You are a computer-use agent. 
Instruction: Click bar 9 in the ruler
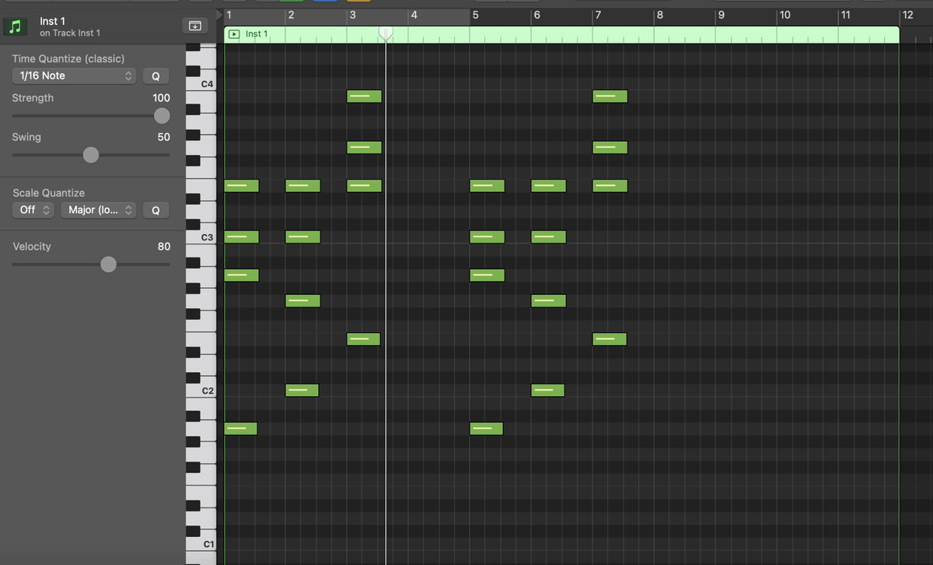pos(721,14)
